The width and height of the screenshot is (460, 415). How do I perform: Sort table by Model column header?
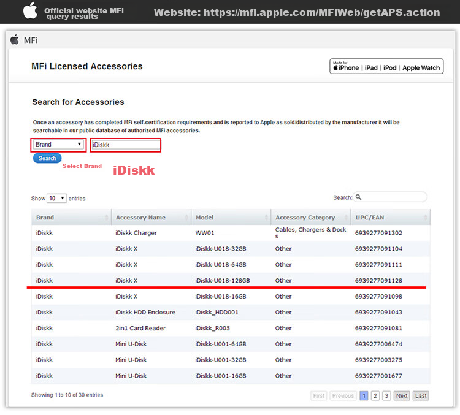pos(231,218)
